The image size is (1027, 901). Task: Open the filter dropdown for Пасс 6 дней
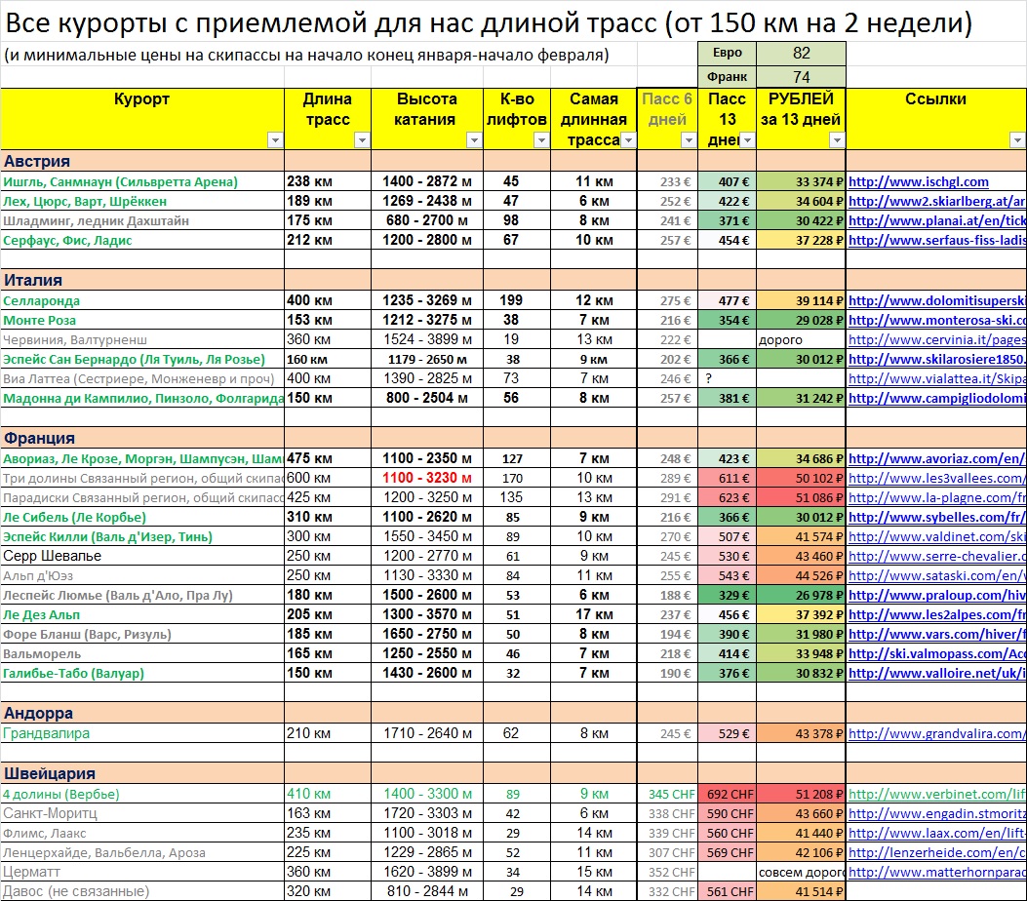tap(689, 140)
